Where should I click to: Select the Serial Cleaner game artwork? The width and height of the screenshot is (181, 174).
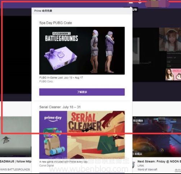click(96, 135)
